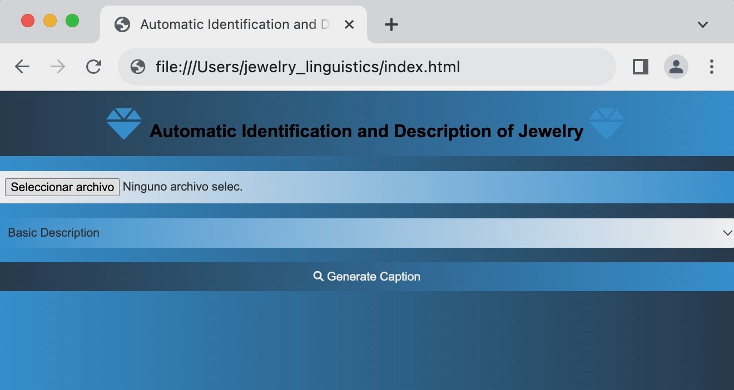Click the Generate Caption button
734x390 pixels.
click(367, 277)
